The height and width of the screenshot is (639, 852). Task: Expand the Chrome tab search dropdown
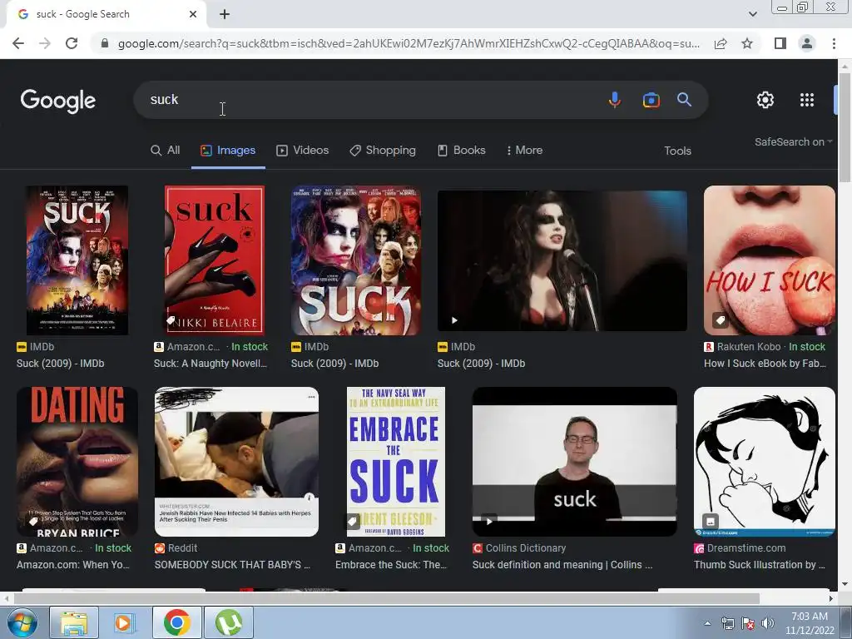point(752,14)
